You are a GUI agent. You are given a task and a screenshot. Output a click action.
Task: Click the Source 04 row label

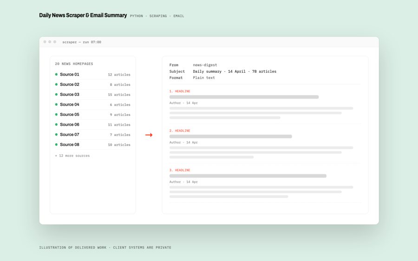pyautogui.click(x=70, y=105)
